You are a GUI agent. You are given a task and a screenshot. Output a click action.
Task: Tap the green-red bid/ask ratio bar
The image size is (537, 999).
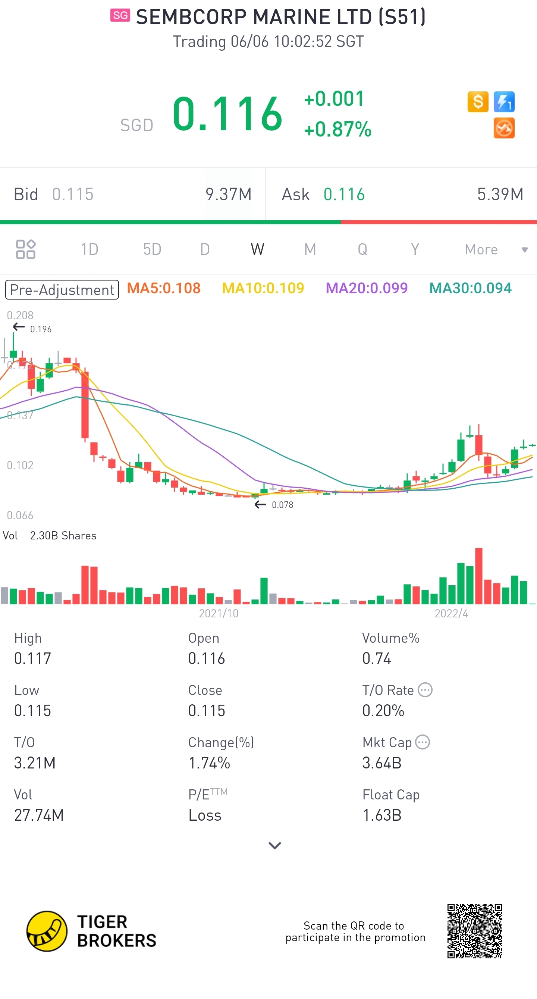[268, 222]
